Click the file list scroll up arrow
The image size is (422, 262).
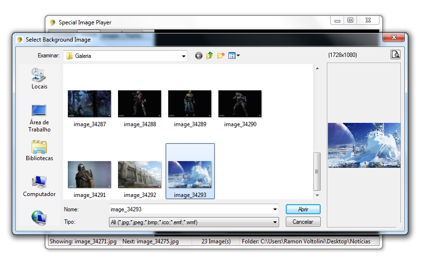coord(317,68)
